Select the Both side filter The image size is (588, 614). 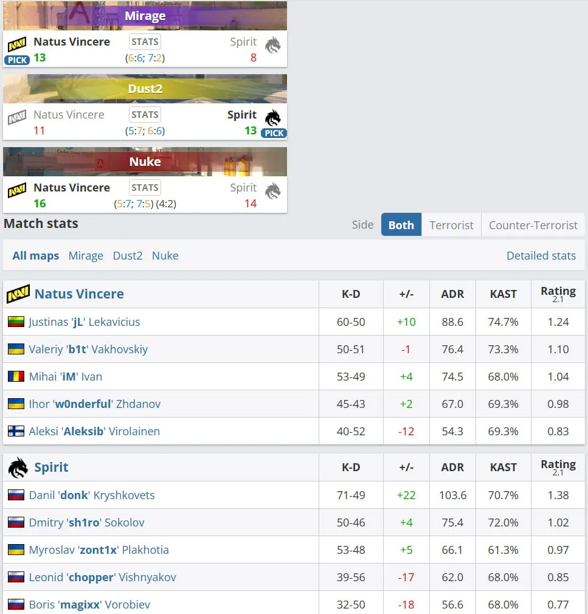[x=401, y=225]
